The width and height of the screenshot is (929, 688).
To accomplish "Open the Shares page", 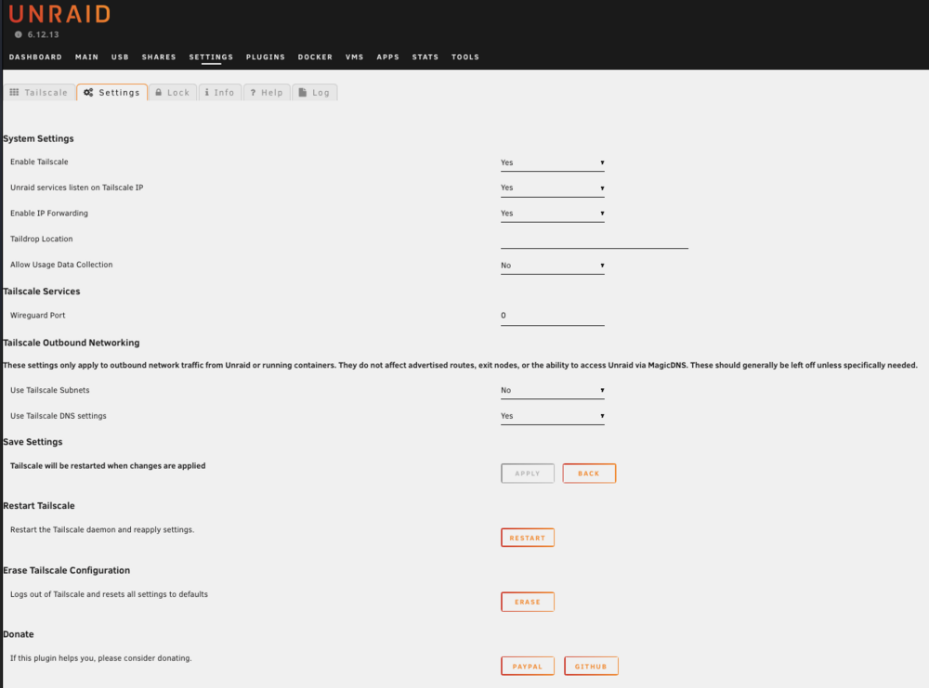I will click(x=159, y=57).
